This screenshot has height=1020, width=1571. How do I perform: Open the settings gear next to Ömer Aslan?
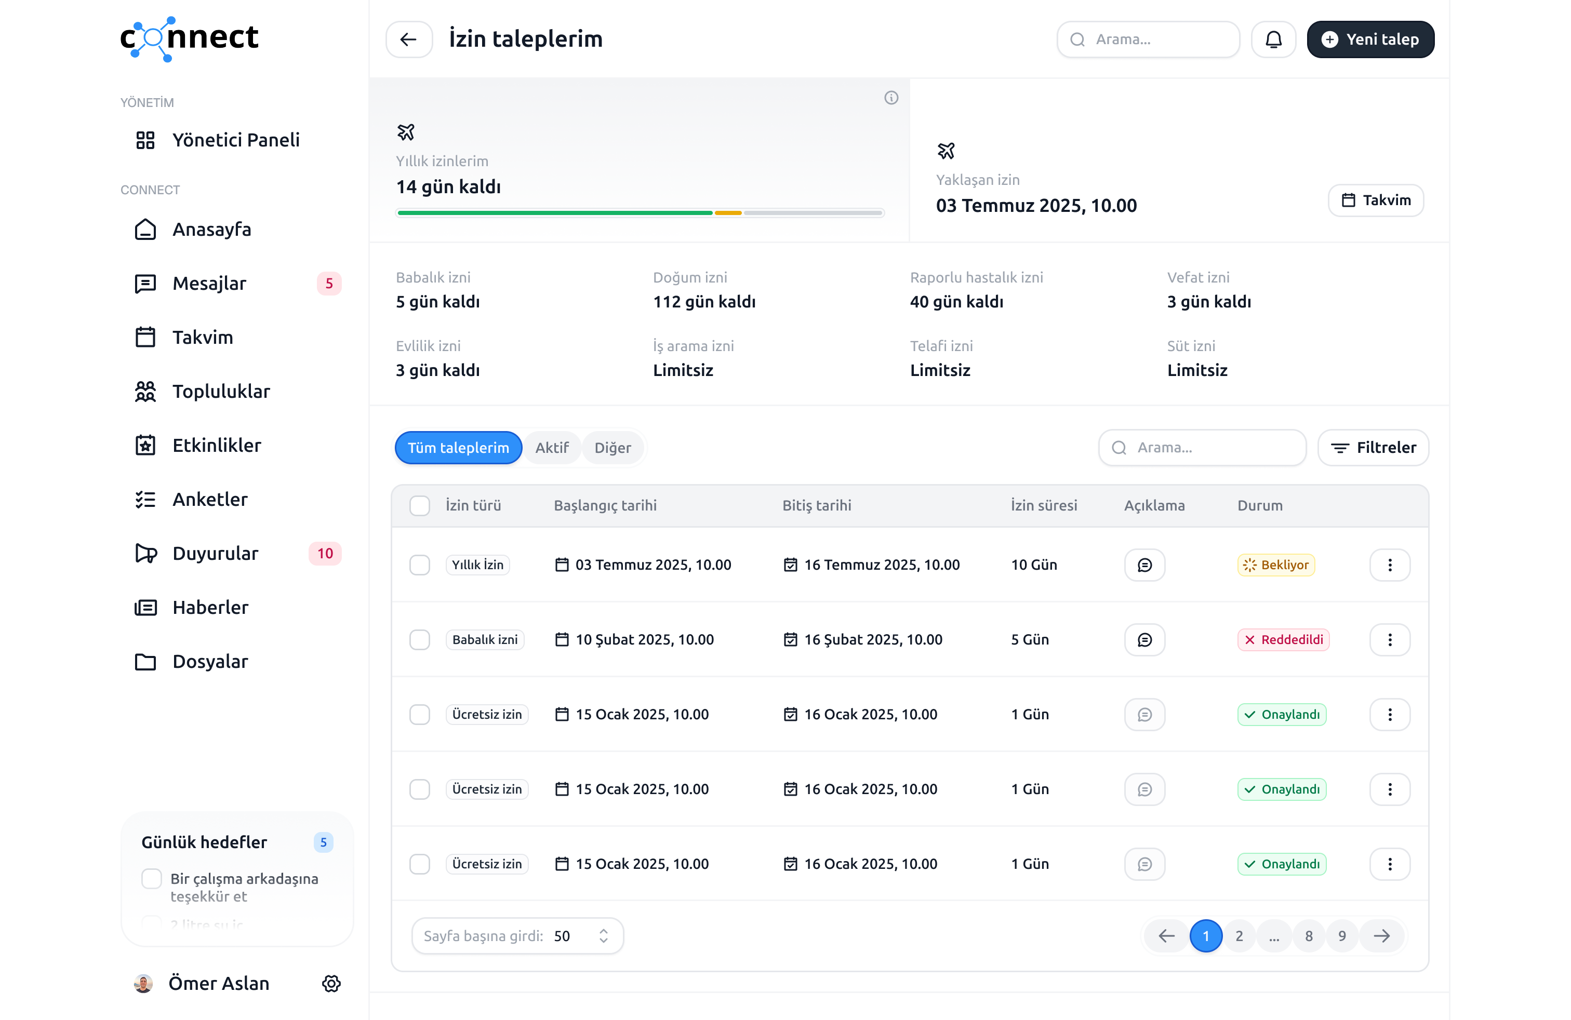(x=331, y=983)
